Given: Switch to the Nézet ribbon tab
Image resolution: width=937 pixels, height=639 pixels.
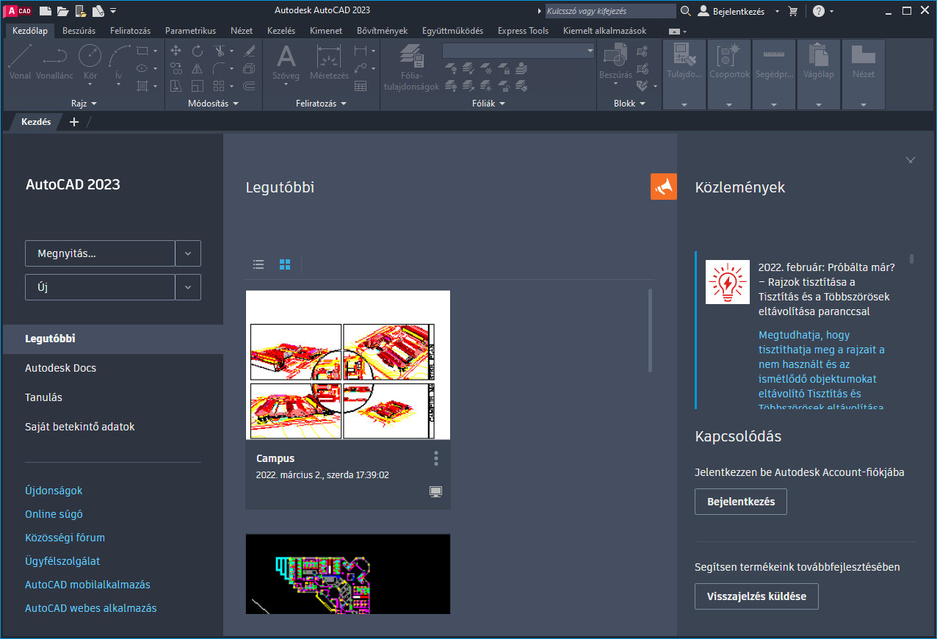Looking at the screenshot, I should coord(242,31).
